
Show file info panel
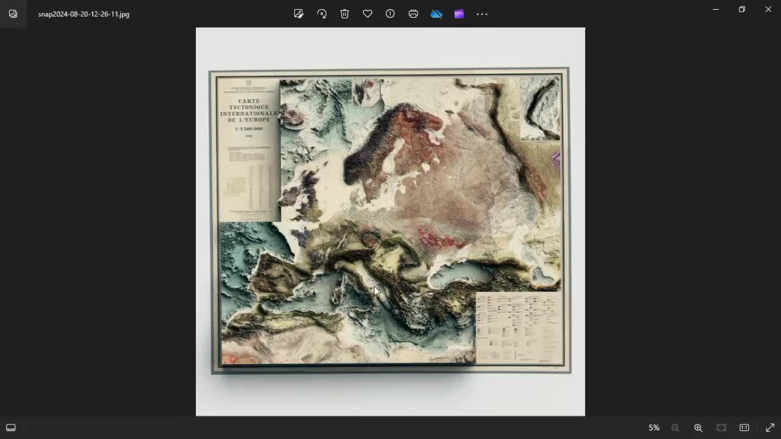390,13
